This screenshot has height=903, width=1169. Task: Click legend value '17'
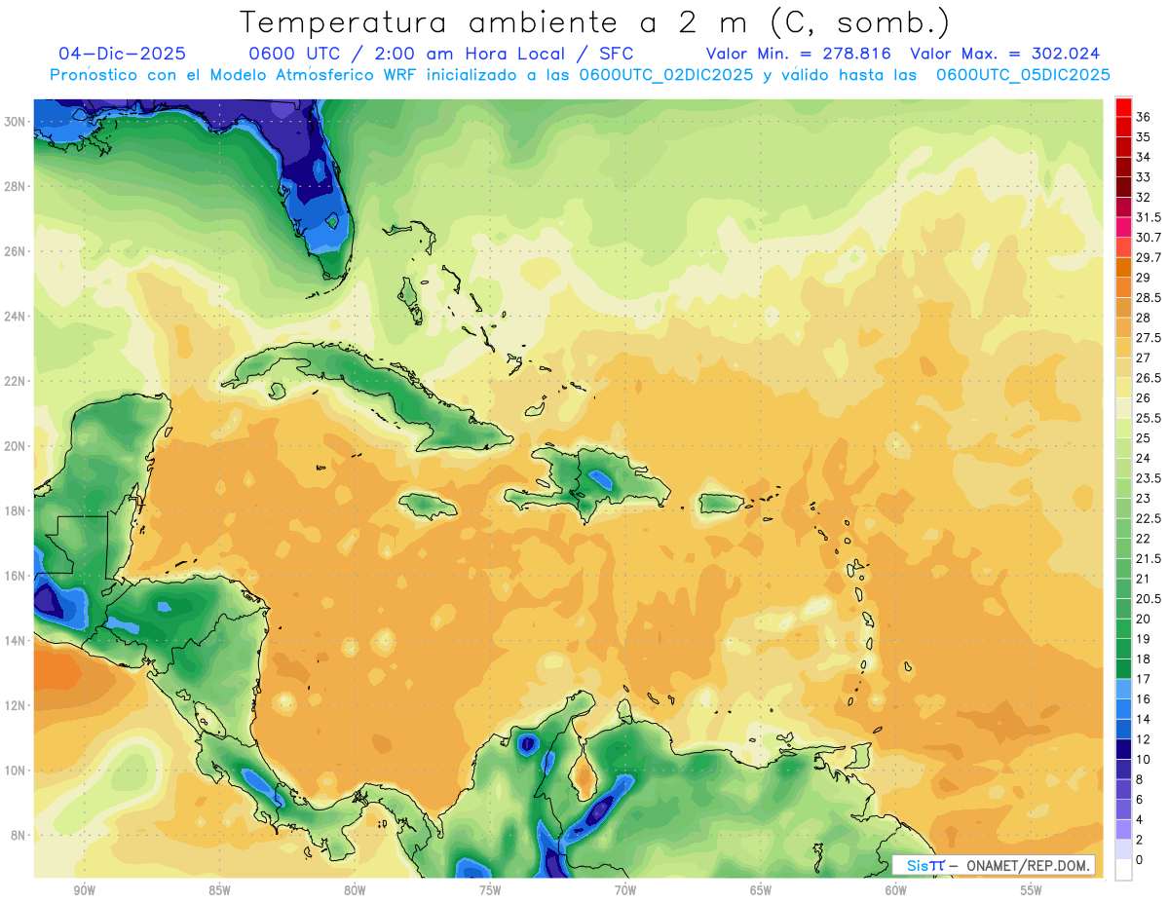1144,679
